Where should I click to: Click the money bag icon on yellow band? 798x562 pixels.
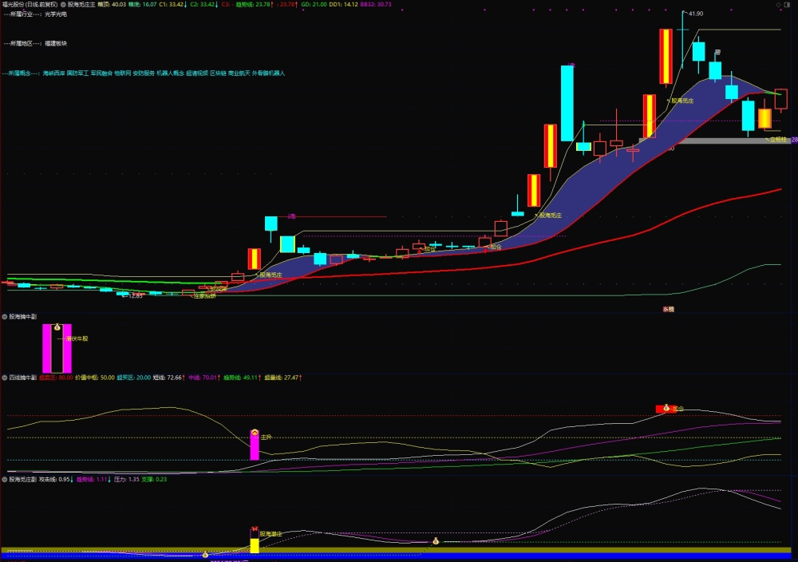tap(436, 541)
